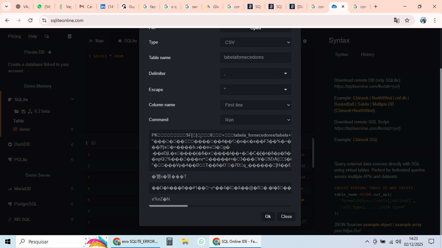Go back to the previous page
This screenshot has height=248, width=442.
pyautogui.click(x=7, y=20)
